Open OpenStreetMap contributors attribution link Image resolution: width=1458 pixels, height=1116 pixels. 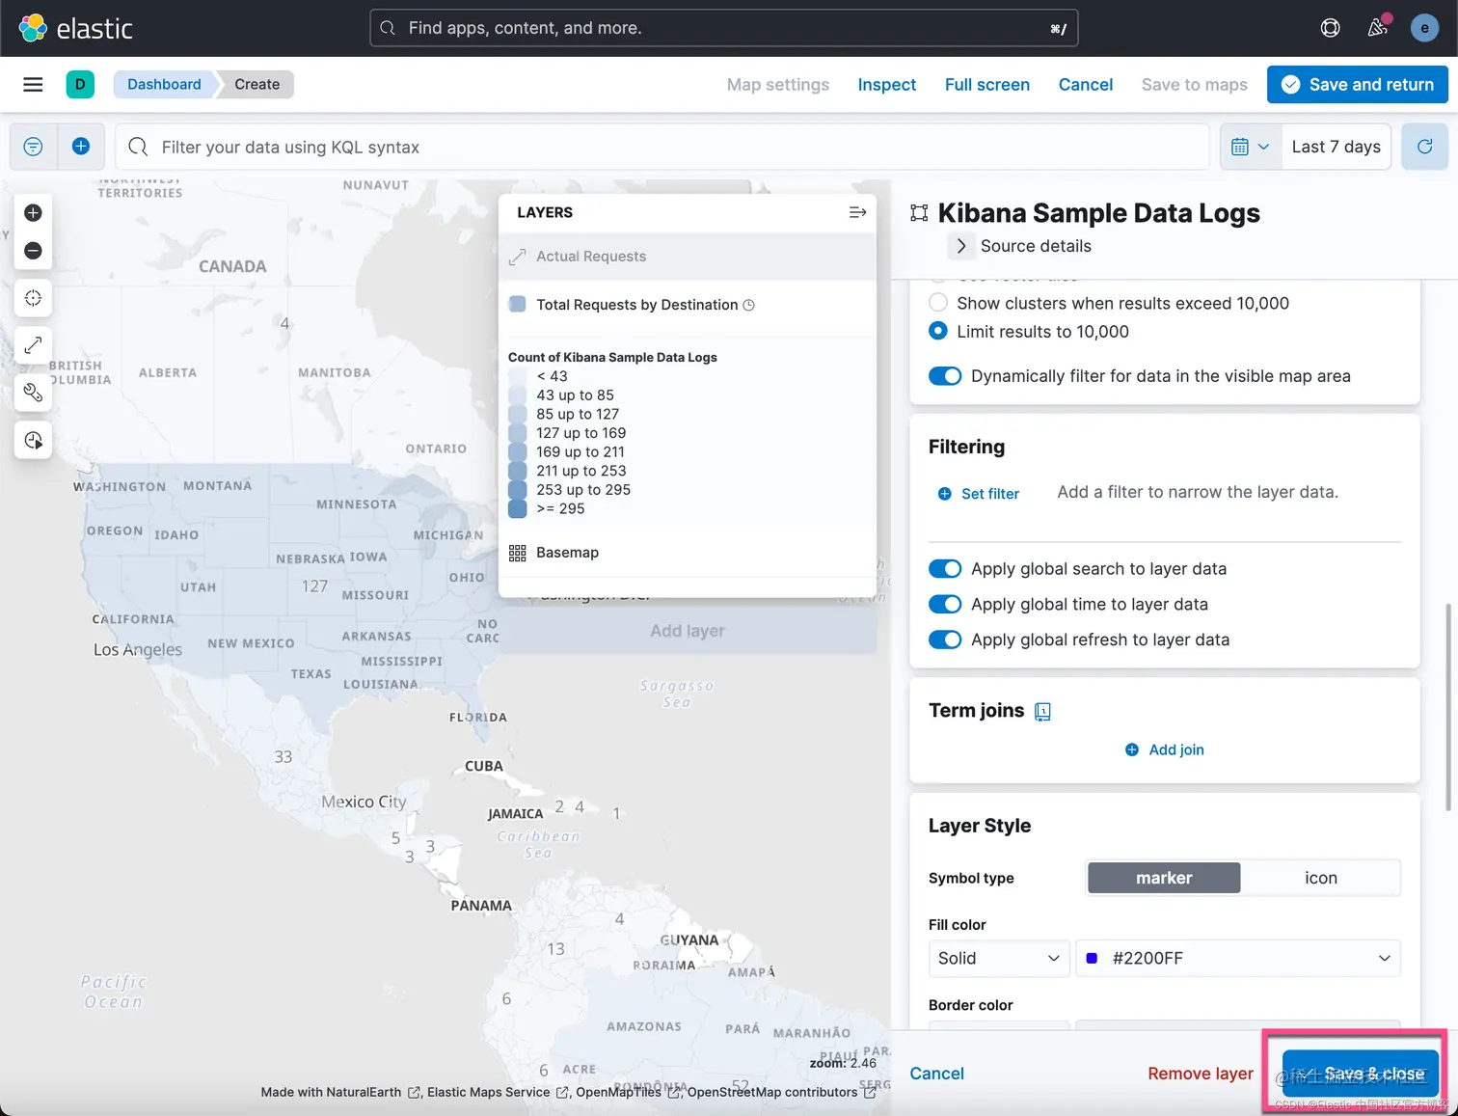click(781, 1092)
